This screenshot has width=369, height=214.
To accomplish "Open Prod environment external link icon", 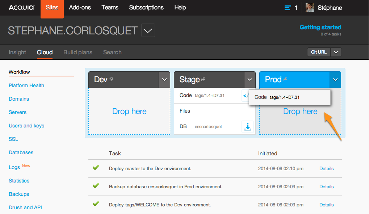I will (285, 79).
